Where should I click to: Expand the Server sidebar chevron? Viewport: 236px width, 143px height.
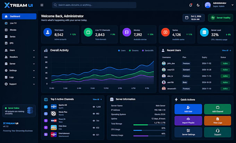[x=34, y=64]
